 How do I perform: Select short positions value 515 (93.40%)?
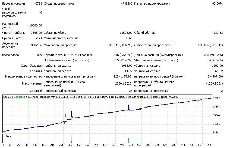tap(123, 55)
